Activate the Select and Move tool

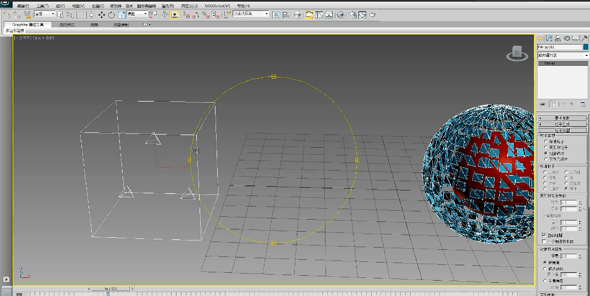[102, 15]
